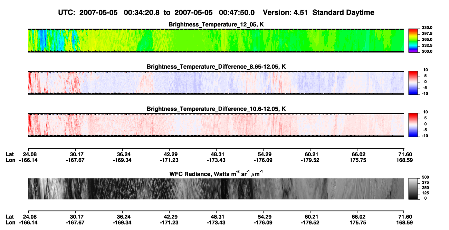The width and height of the screenshot is (449, 230).
Task: Click longitude -176.09 on axis above WFC panel
Action: coord(263,160)
